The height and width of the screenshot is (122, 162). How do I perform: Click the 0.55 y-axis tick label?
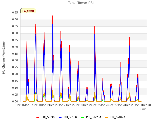[15, 26]
